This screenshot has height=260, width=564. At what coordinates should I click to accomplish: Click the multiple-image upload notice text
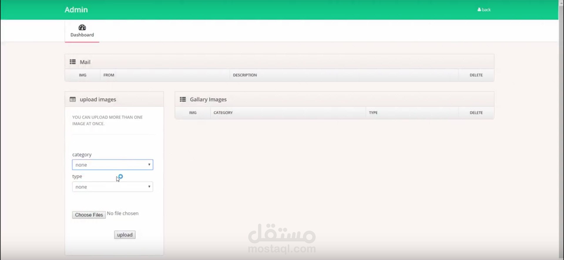[x=107, y=120]
